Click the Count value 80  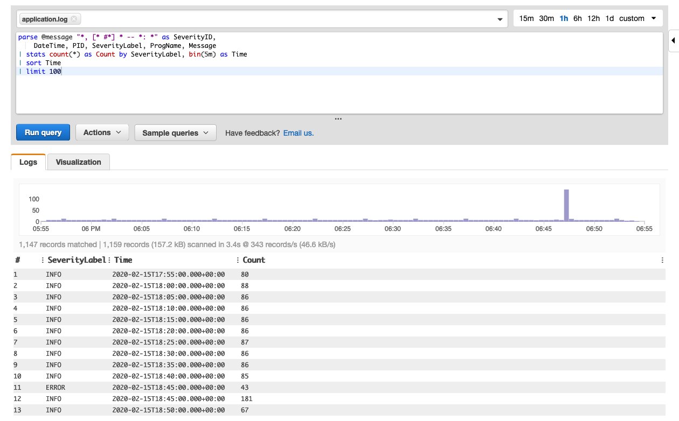point(245,275)
